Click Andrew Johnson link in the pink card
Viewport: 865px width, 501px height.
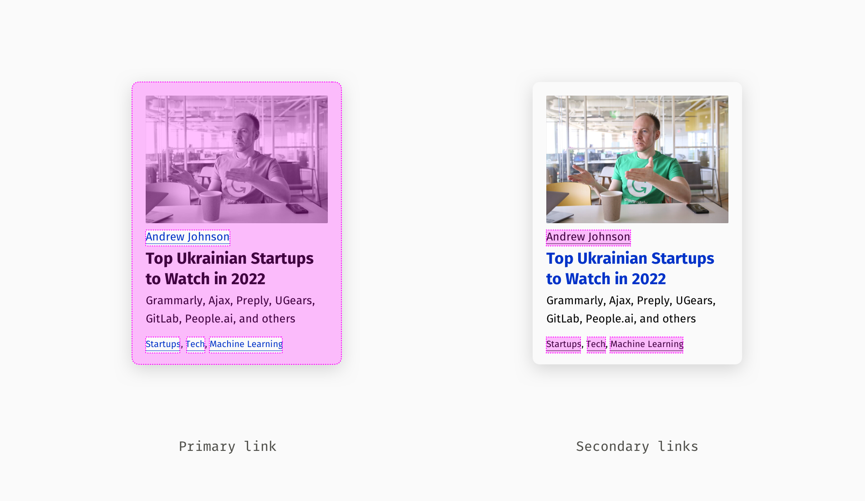click(x=188, y=237)
